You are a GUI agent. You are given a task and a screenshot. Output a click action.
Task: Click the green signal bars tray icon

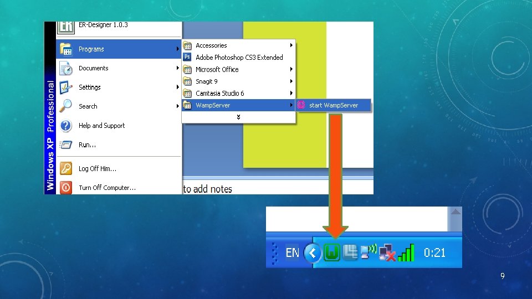click(x=406, y=253)
